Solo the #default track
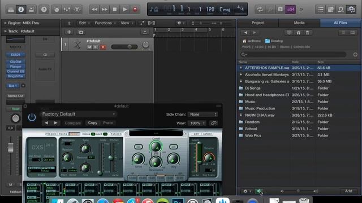Screen dimensions: 362x203 pyautogui.click(x=96, y=47)
